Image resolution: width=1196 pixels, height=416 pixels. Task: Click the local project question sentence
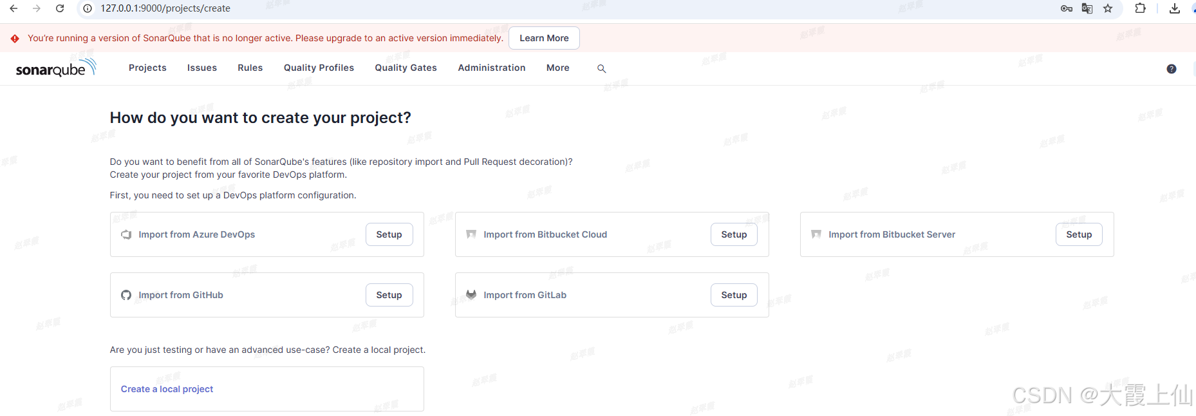[x=268, y=350]
